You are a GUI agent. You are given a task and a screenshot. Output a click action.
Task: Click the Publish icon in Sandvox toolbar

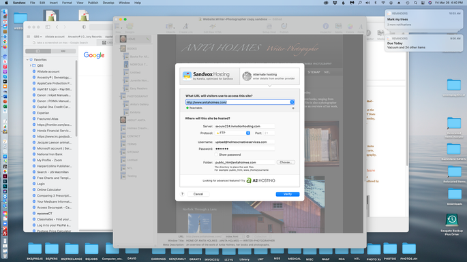click(284, 27)
